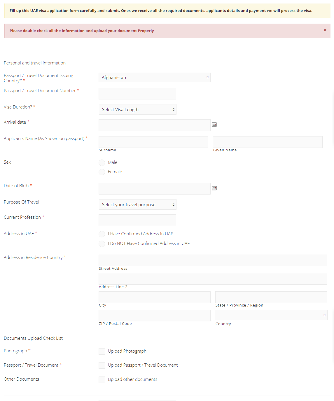This screenshot has height=401, width=334.
Task: Open the Arrival date calendar picker
Action: click(x=214, y=125)
